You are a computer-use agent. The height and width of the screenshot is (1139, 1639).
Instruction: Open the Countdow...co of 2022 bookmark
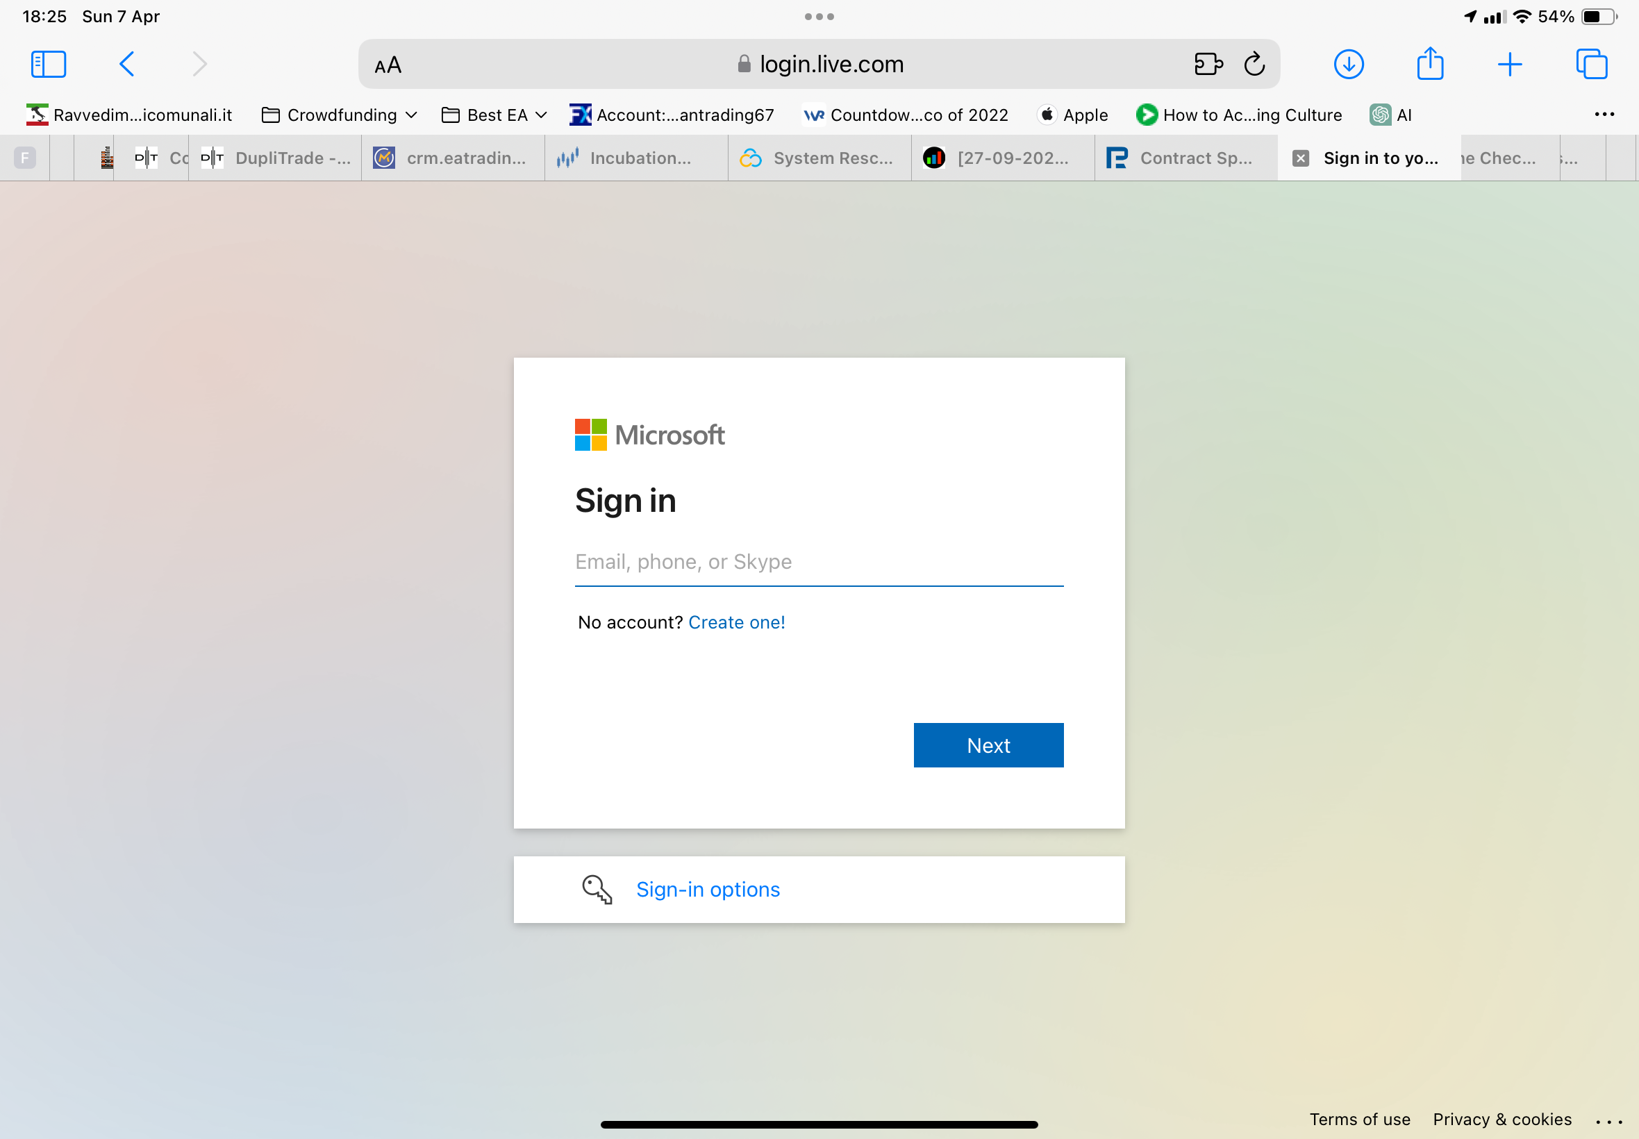(x=906, y=115)
